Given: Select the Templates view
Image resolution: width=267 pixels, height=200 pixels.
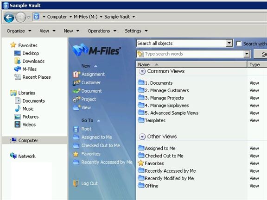Looking at the screenshot, I should 152,120.
